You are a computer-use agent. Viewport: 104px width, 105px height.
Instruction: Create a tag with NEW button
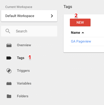(80, 22)
